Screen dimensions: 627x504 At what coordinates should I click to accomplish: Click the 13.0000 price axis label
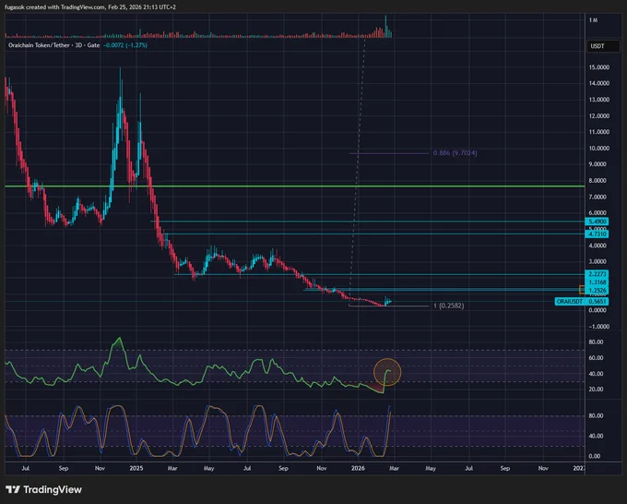[x=599, y=100]
